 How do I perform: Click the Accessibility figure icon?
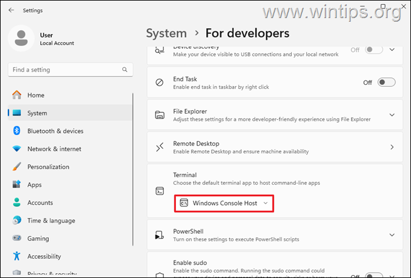point(17,256)
